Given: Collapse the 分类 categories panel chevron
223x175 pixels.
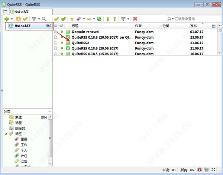Looking at the screenshot, I should click(x=49, y=111).
